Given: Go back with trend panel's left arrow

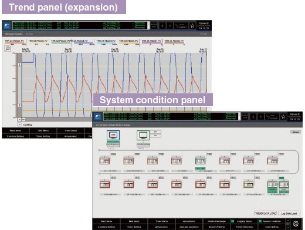Looking at the screenshot, I should [x=162, y=26].
